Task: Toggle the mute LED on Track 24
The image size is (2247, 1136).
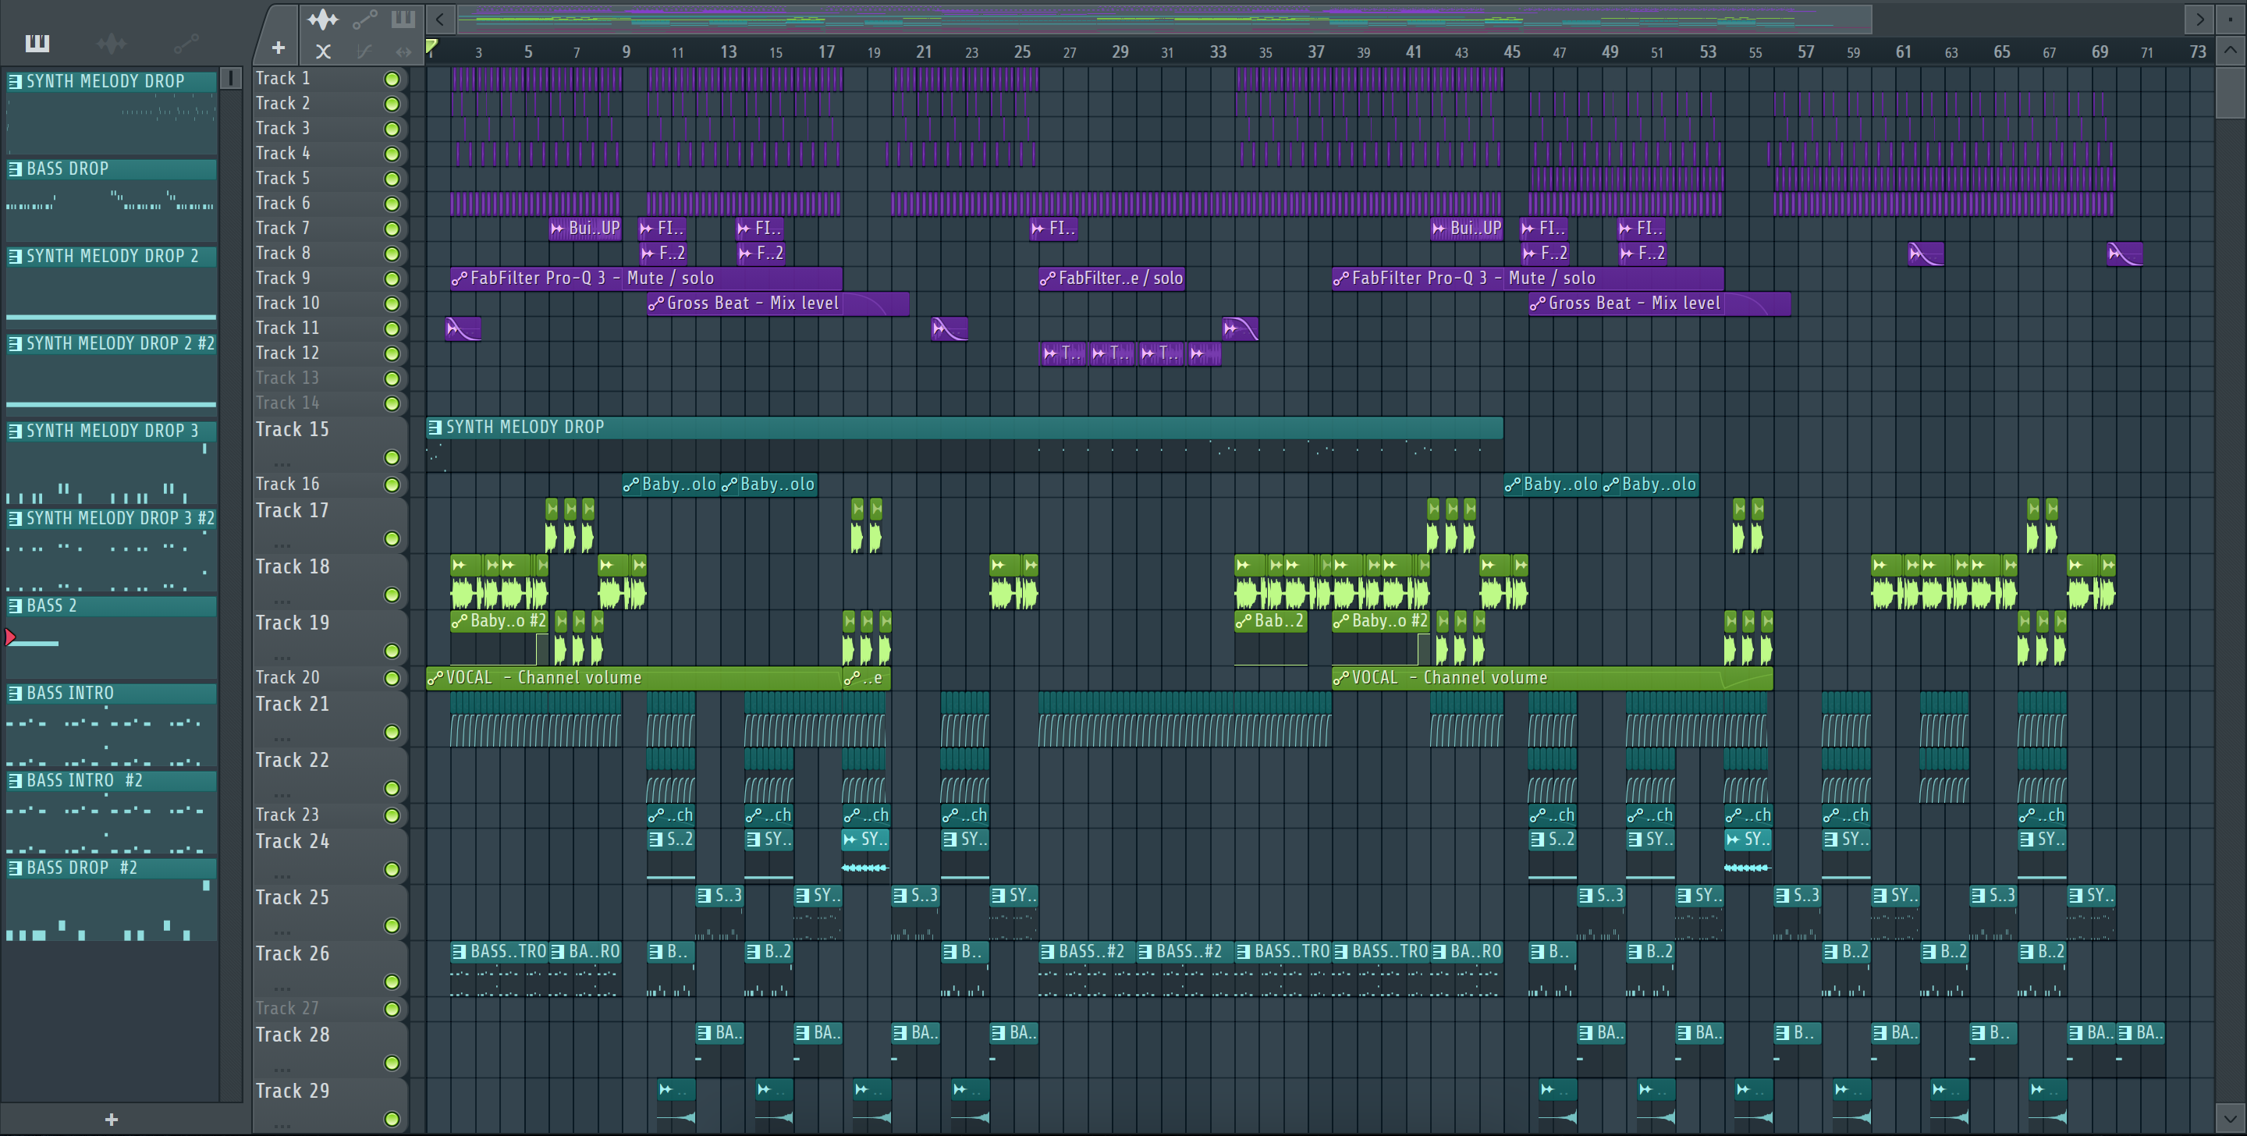Action: pos(392,870)
